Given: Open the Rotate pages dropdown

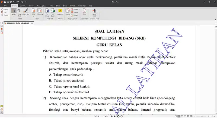Looking at the screenshot, I should (x=75, y=9).
